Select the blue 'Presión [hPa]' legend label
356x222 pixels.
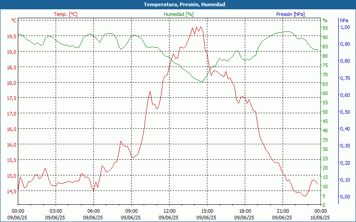pos(291,14)
